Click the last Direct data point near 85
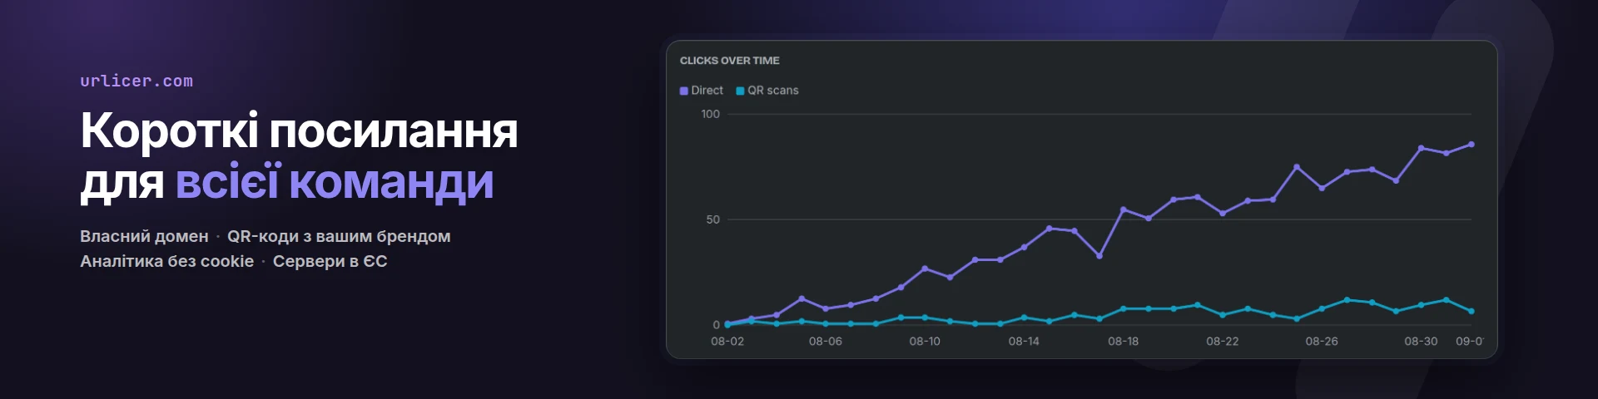The width and height of the screenshot is (1598, 399). pyautogui.click(x=1471, y=145)
